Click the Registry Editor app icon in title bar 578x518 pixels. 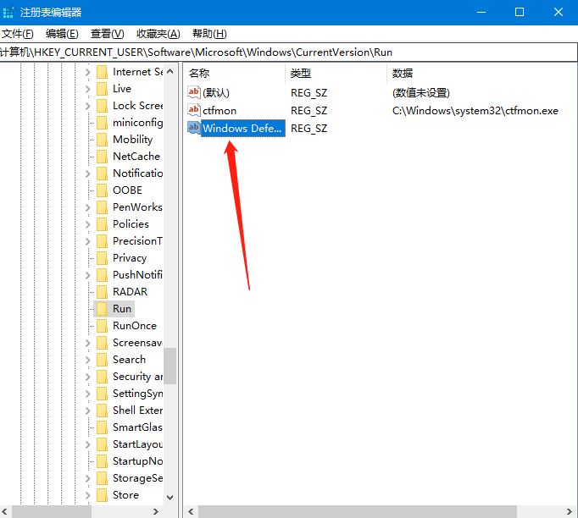(x=8, y=12)
